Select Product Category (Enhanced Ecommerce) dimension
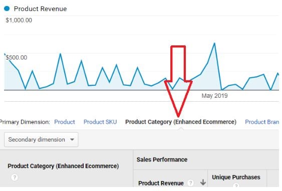Image resolution: width=282 pixels, height=191 pixels. [x=181, y=122]
